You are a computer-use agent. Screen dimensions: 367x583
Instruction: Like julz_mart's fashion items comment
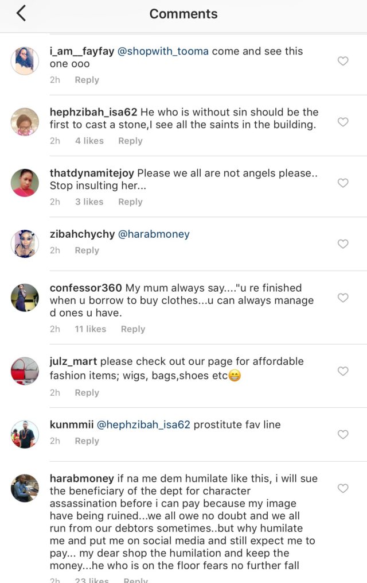343,371
